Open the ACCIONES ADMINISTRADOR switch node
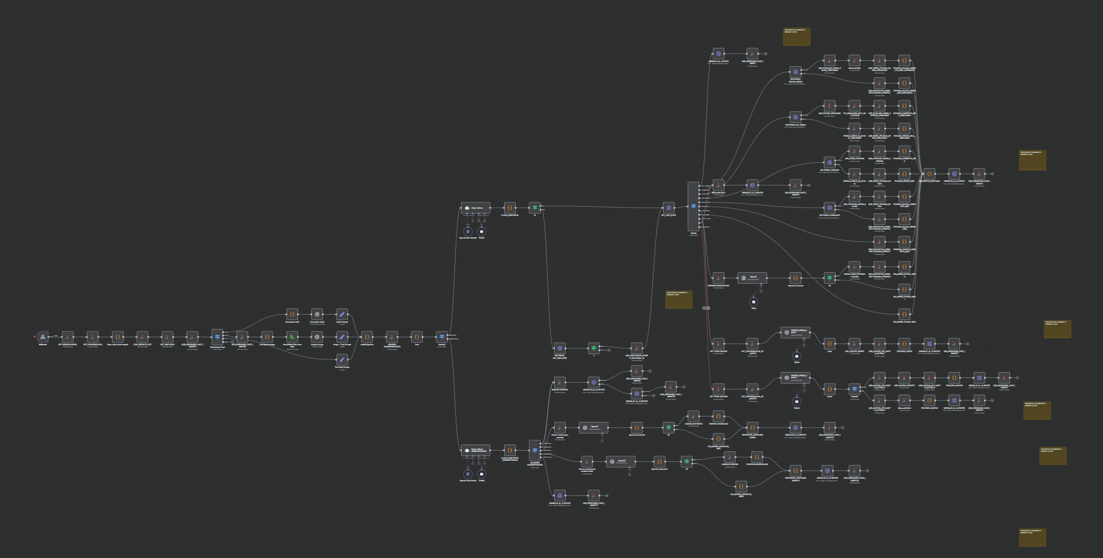 535,450
